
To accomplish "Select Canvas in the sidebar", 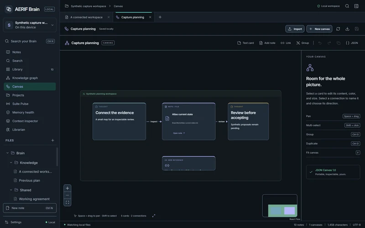I will click(30, 87).
